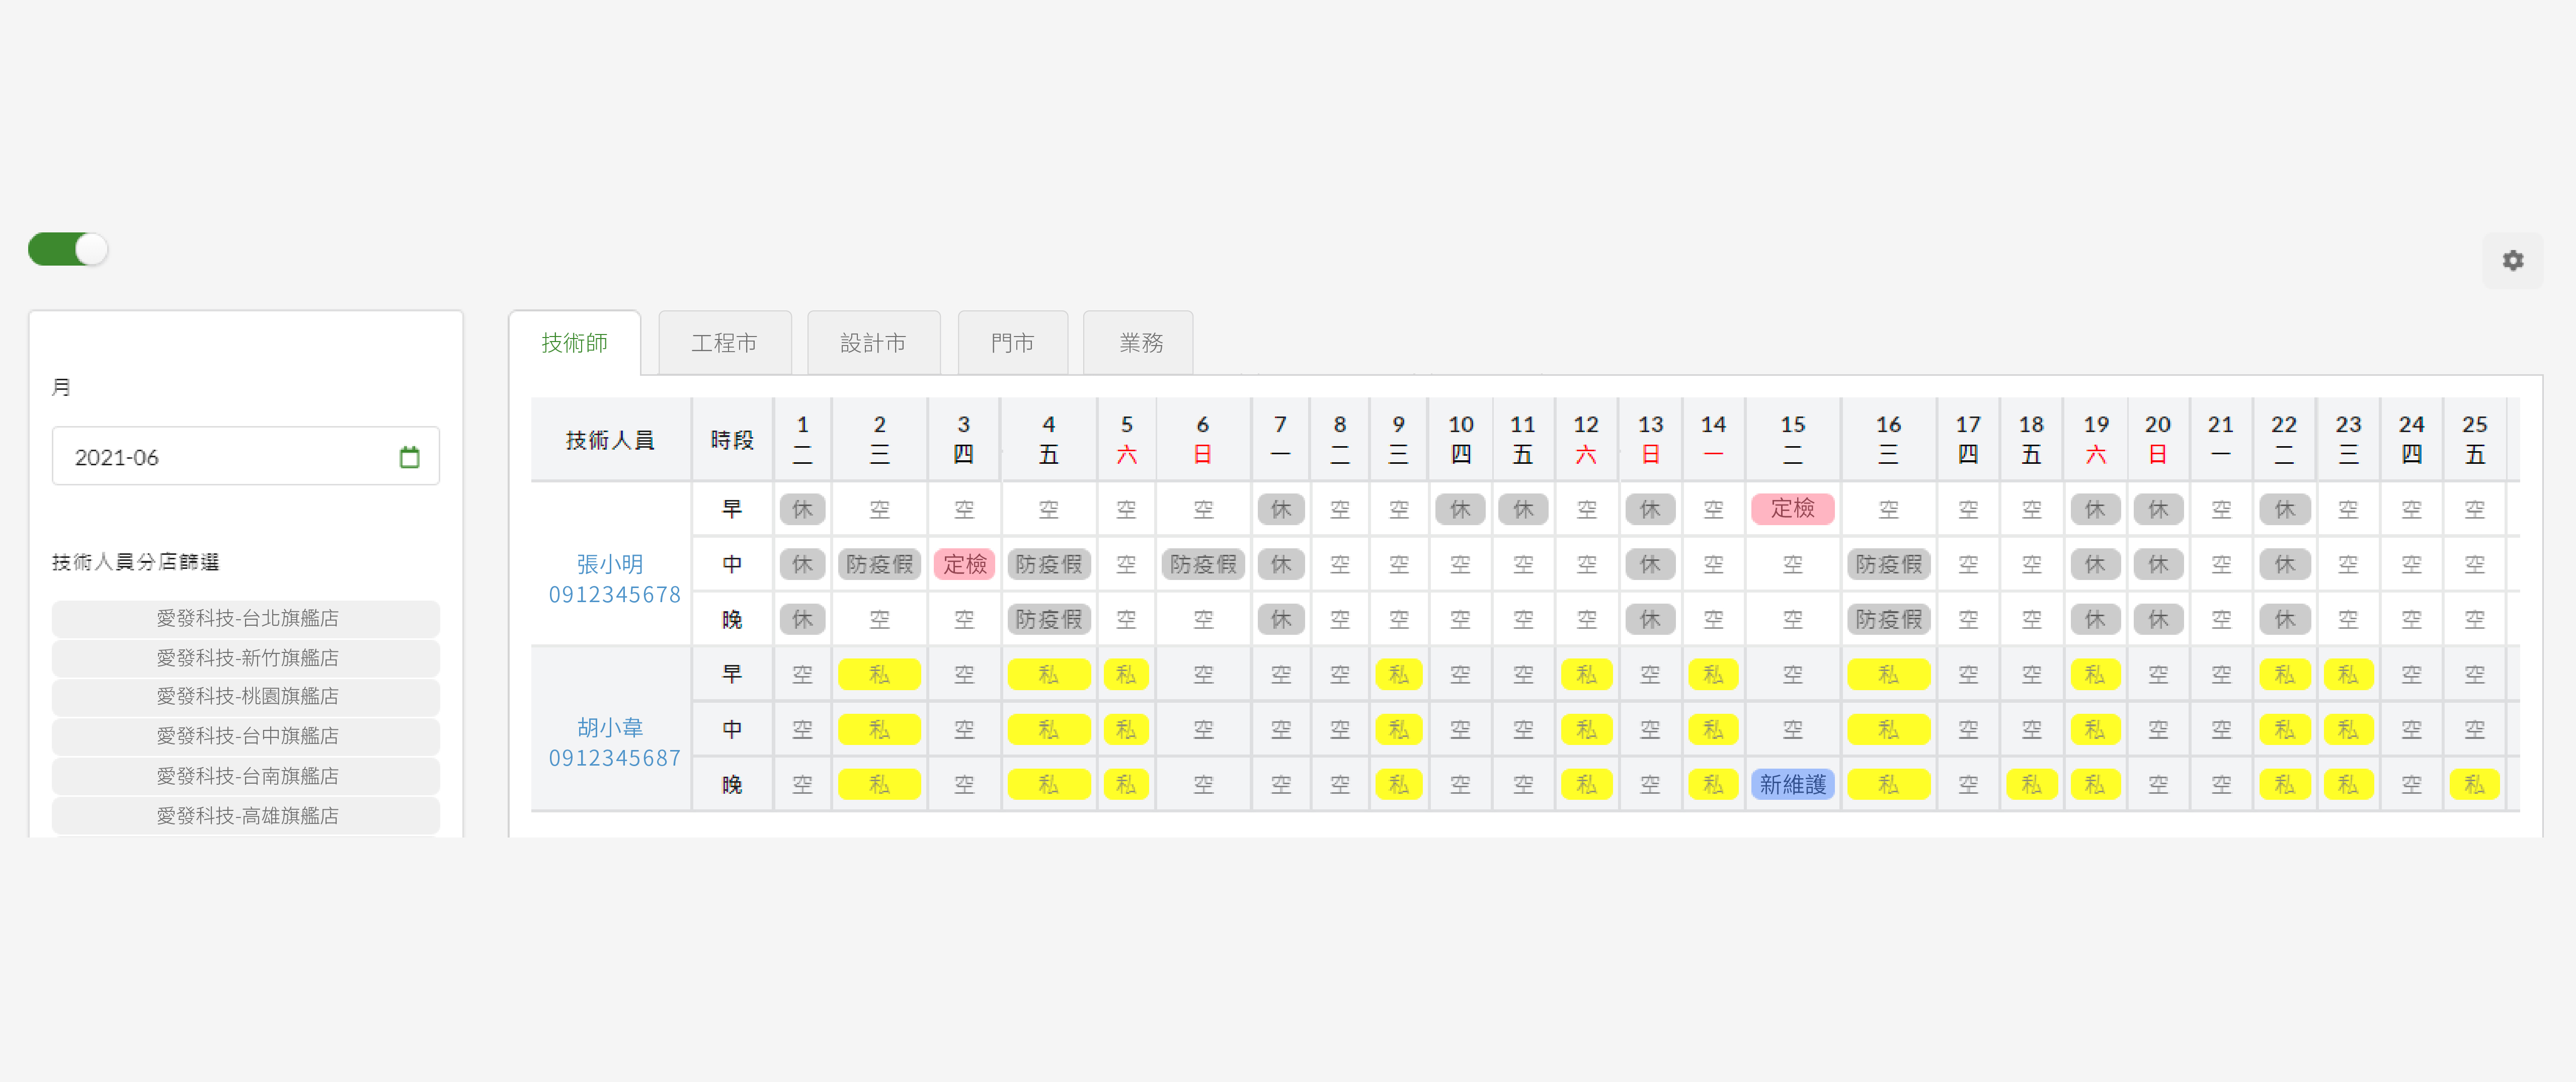
Task: Click blue 新維護 badge on day 15
Action: coord(1792,784)
